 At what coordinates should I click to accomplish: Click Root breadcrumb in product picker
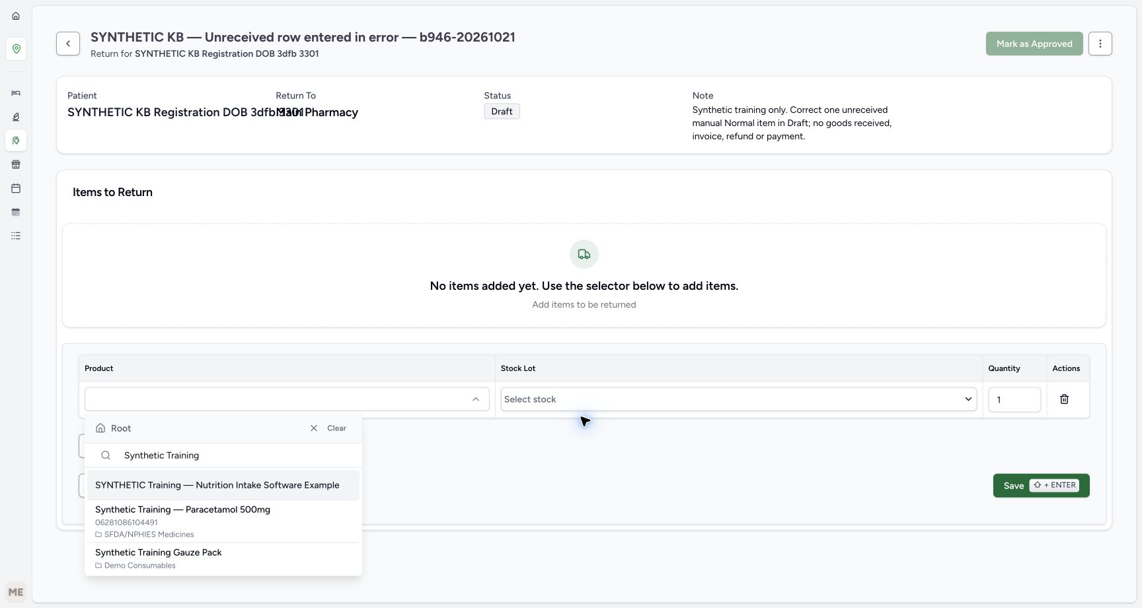(121, 428)
